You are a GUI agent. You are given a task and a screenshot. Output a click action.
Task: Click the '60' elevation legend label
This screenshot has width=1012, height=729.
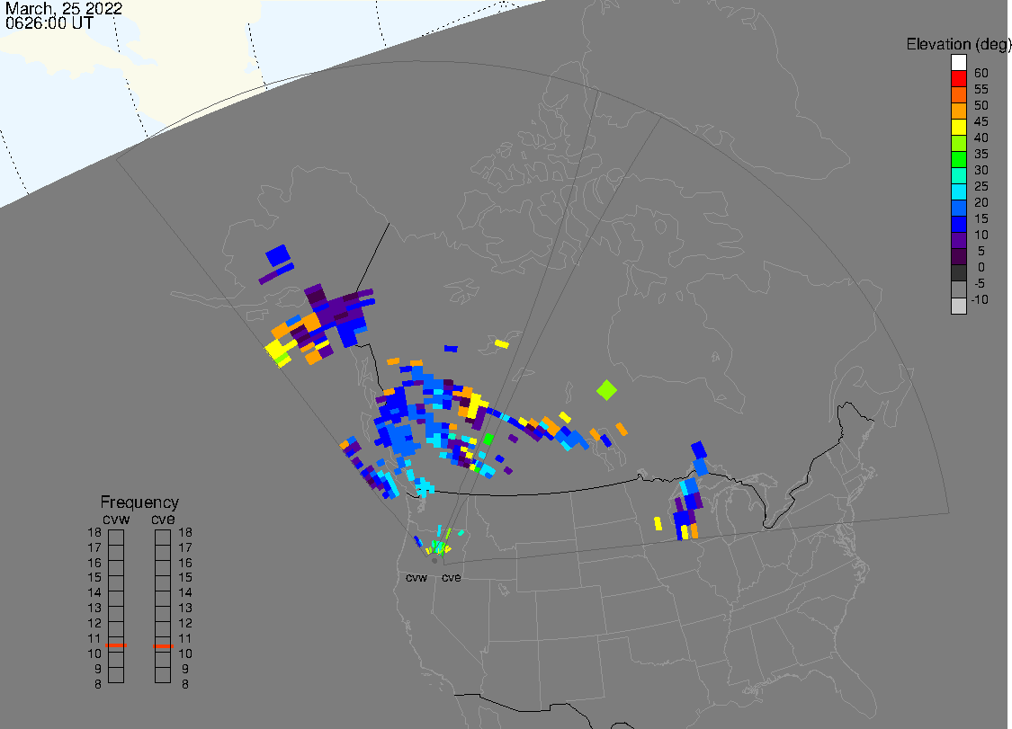point(981,73)
